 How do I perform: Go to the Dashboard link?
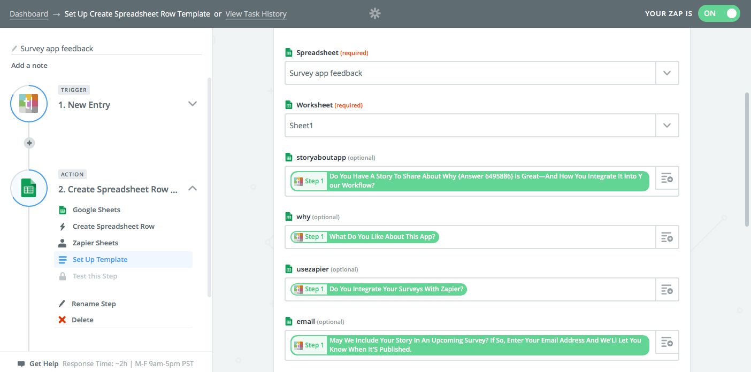pyautogui.click(x=29, y=14)
